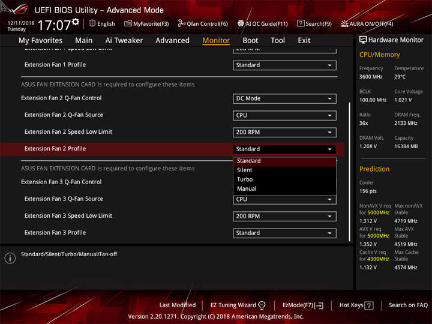Open Extension Fan 1 Profile dropdown

(284, 65)
